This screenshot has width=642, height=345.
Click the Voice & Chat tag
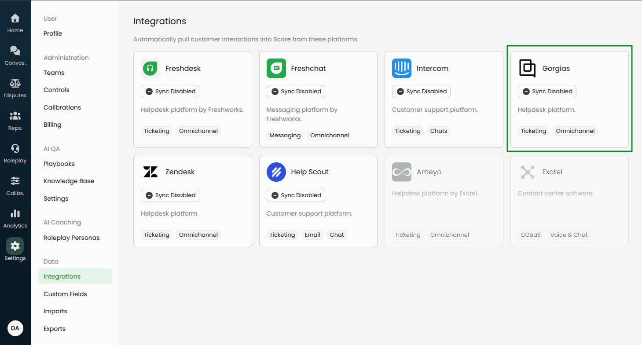[569, 235]
